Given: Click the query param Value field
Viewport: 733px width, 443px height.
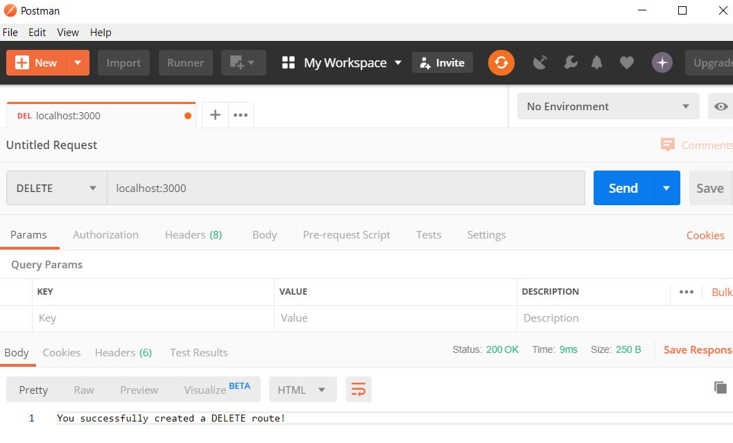Looking at the screenshot, I should point(395,318).
